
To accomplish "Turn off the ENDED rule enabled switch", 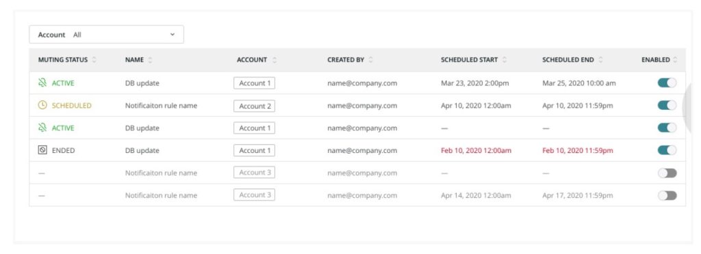I will click(667, 150).
